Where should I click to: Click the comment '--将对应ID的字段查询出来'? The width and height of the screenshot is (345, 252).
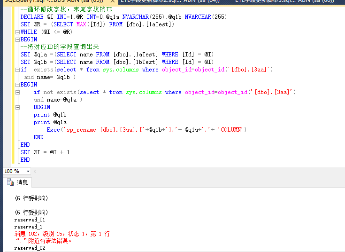tap(60, 47)
